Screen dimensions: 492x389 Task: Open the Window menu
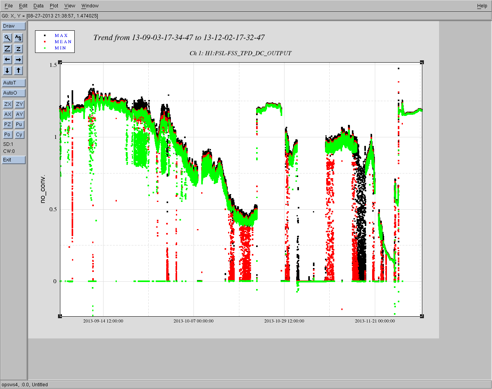[90, 6]
